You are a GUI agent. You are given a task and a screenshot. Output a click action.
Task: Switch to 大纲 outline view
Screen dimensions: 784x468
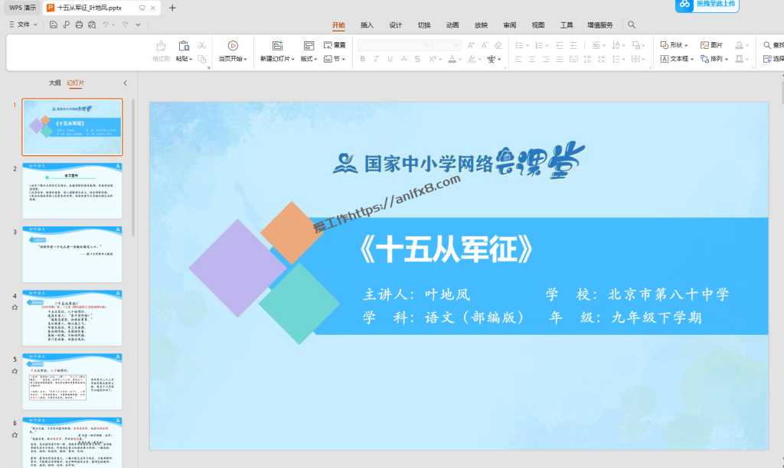click(54, 83)
